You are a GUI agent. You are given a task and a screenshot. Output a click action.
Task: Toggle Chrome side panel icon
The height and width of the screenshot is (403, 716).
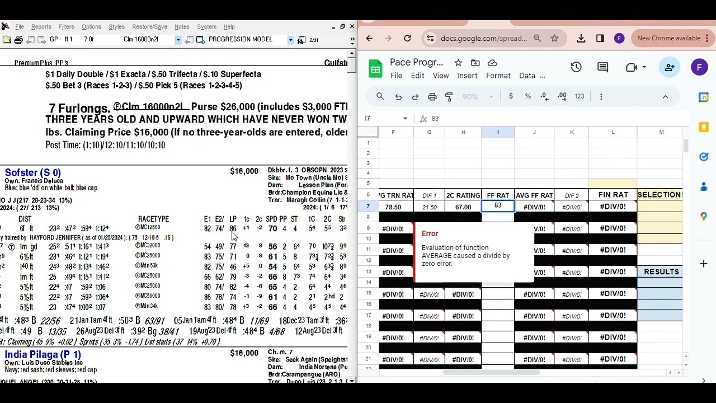click(600, 38)
